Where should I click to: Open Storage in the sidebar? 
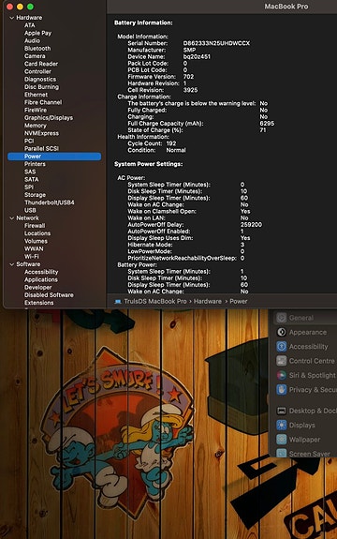point(35,195)
